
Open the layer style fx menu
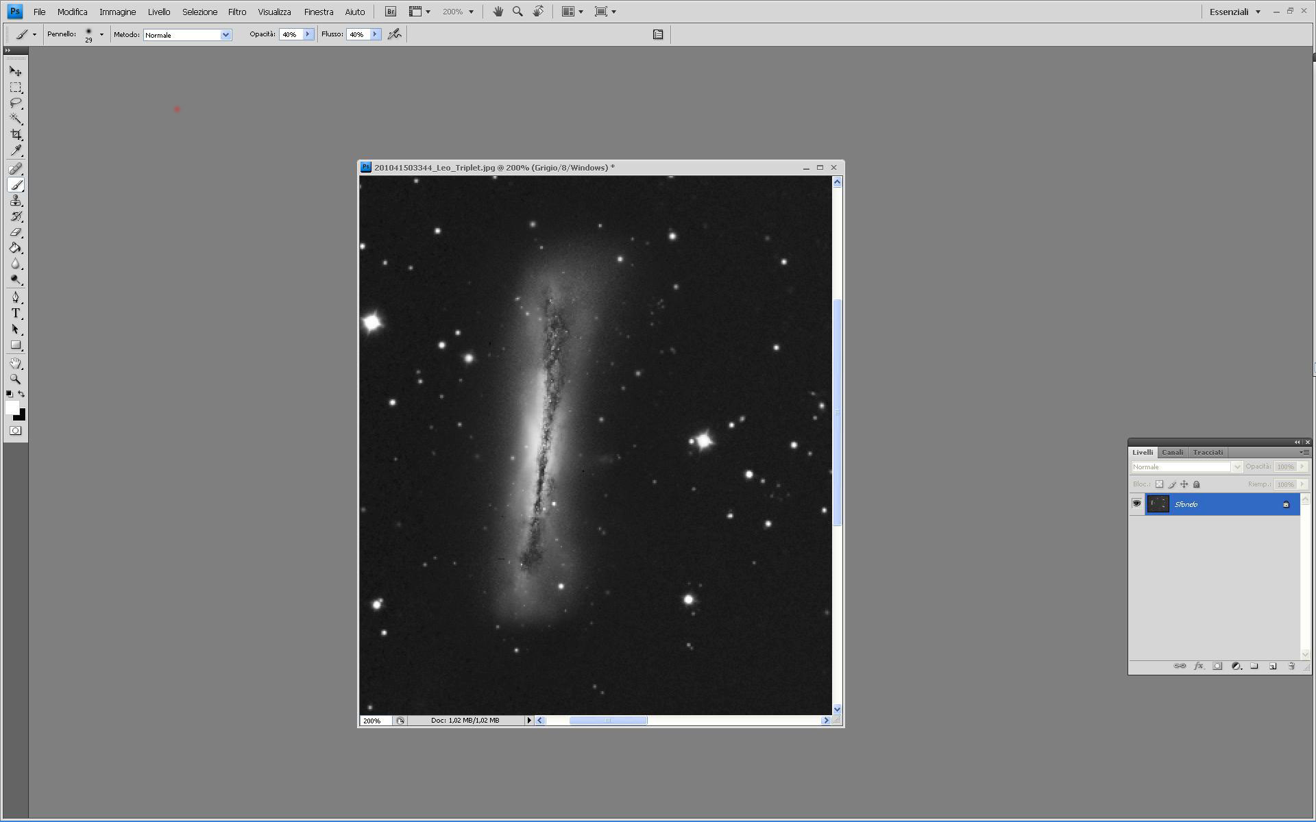coord(1199,666)
